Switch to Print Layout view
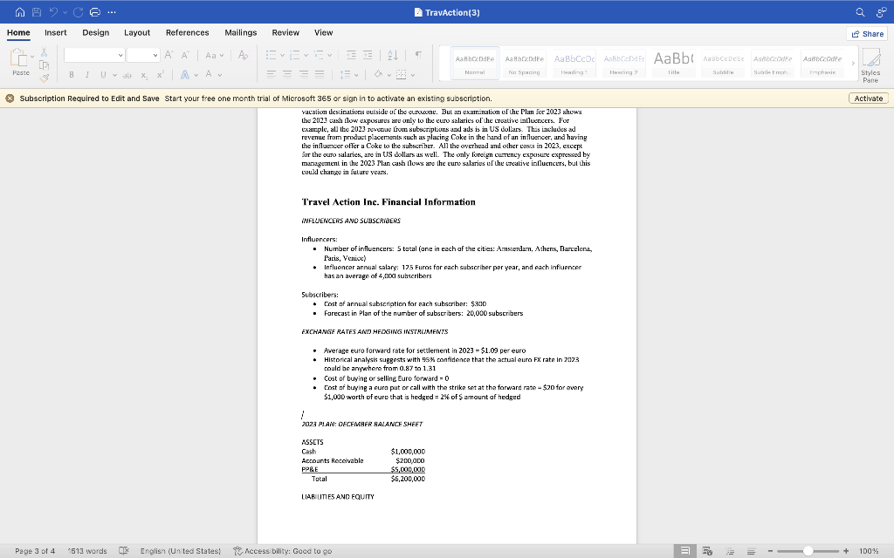This screenshot has width=894, height=558. 685,551
